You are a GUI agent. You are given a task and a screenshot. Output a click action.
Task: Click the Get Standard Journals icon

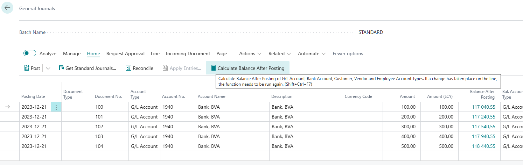(62, 68)
